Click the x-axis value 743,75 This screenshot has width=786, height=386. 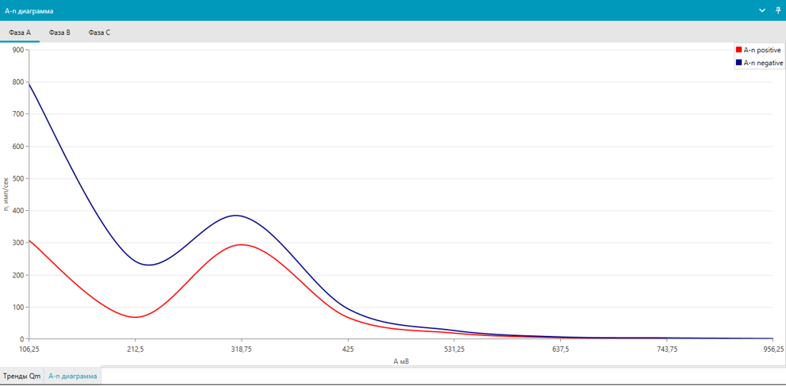[x=666, y=350]
